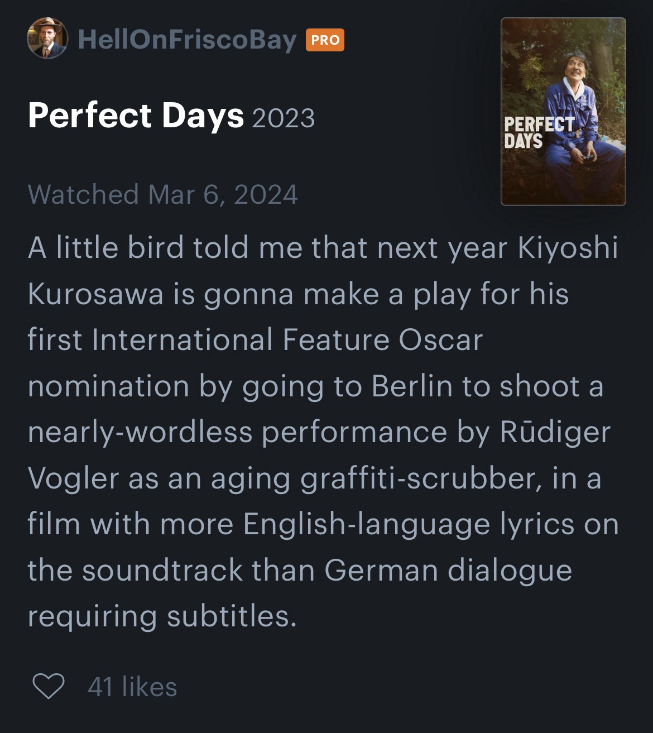Click the name Kiyoshi in the review
The height and width of the screenshot is (733, 653).
(x=568, y=248)
